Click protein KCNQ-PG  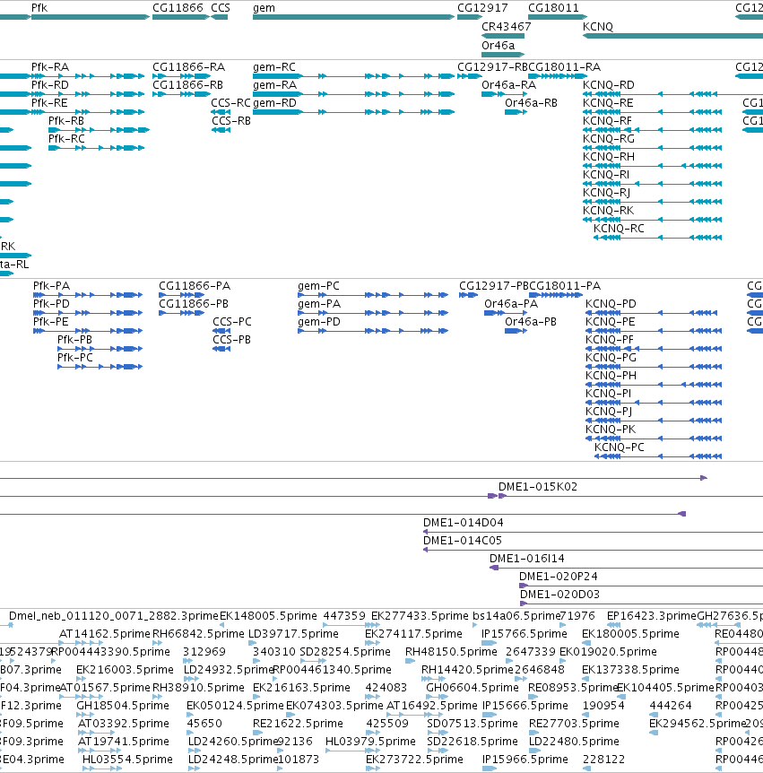(654, 366)
